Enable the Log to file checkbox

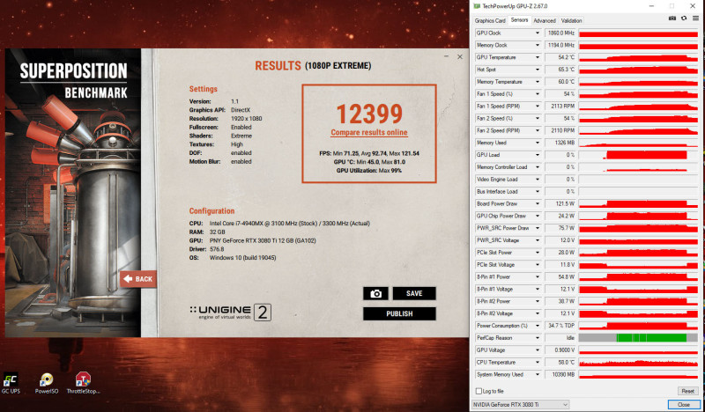479,392
